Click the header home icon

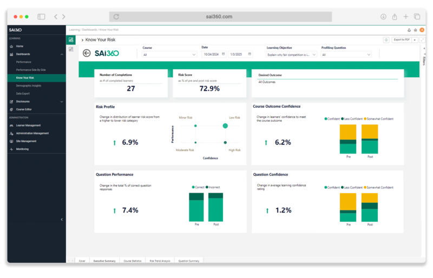click(x=415, y=30)
